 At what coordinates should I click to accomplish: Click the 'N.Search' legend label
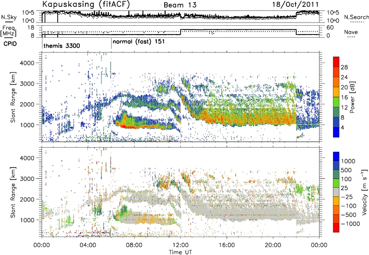pos(356,17)
